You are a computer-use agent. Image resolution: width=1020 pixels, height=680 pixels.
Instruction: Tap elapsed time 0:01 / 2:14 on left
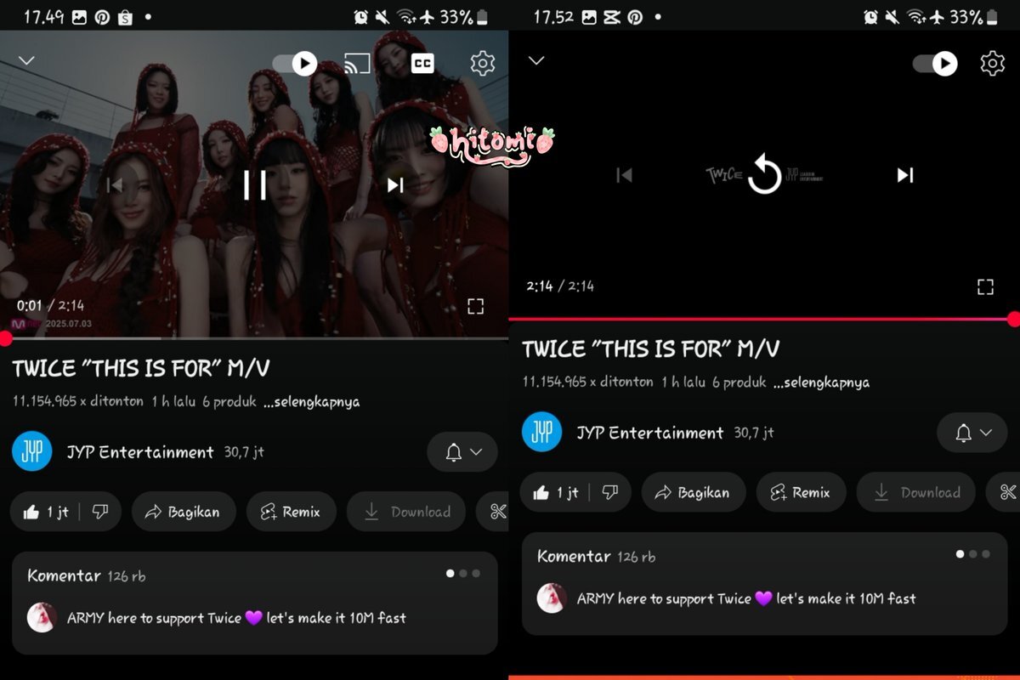(50, 305)
